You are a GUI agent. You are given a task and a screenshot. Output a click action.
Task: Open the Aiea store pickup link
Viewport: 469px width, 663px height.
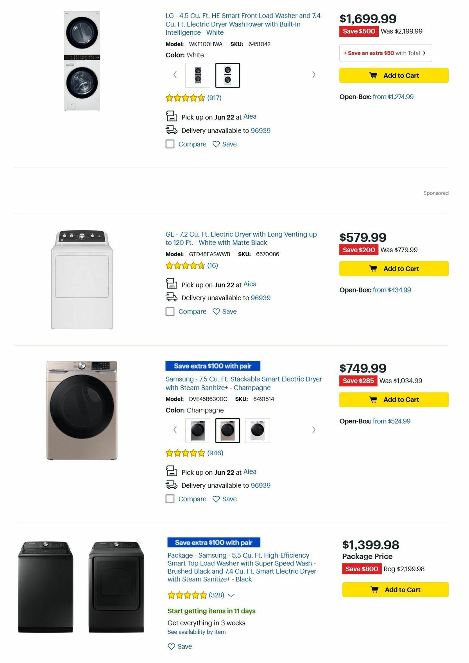click(x=250, y=117)
